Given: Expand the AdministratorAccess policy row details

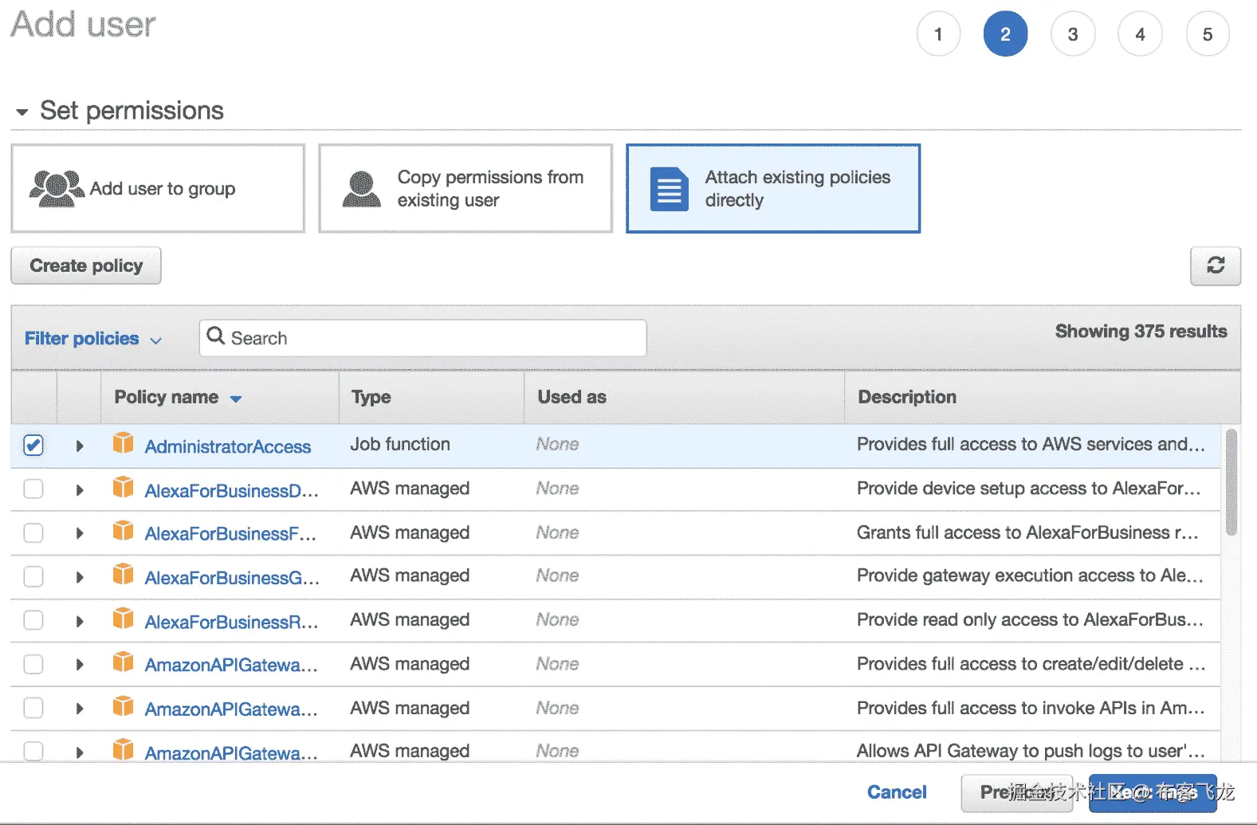Looking at the screenshot, I should pos(79,446).
